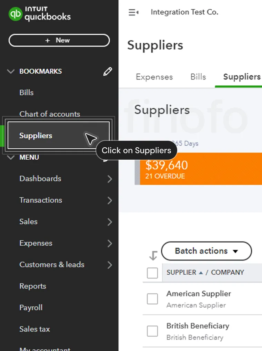
Task: Collapse the BOOKMARKS section
Action: 11,72
